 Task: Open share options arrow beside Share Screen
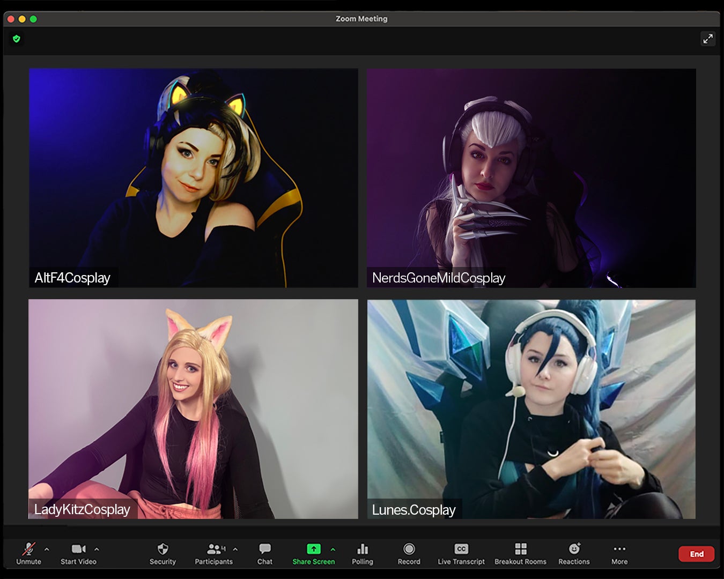[x=333, y=549]
